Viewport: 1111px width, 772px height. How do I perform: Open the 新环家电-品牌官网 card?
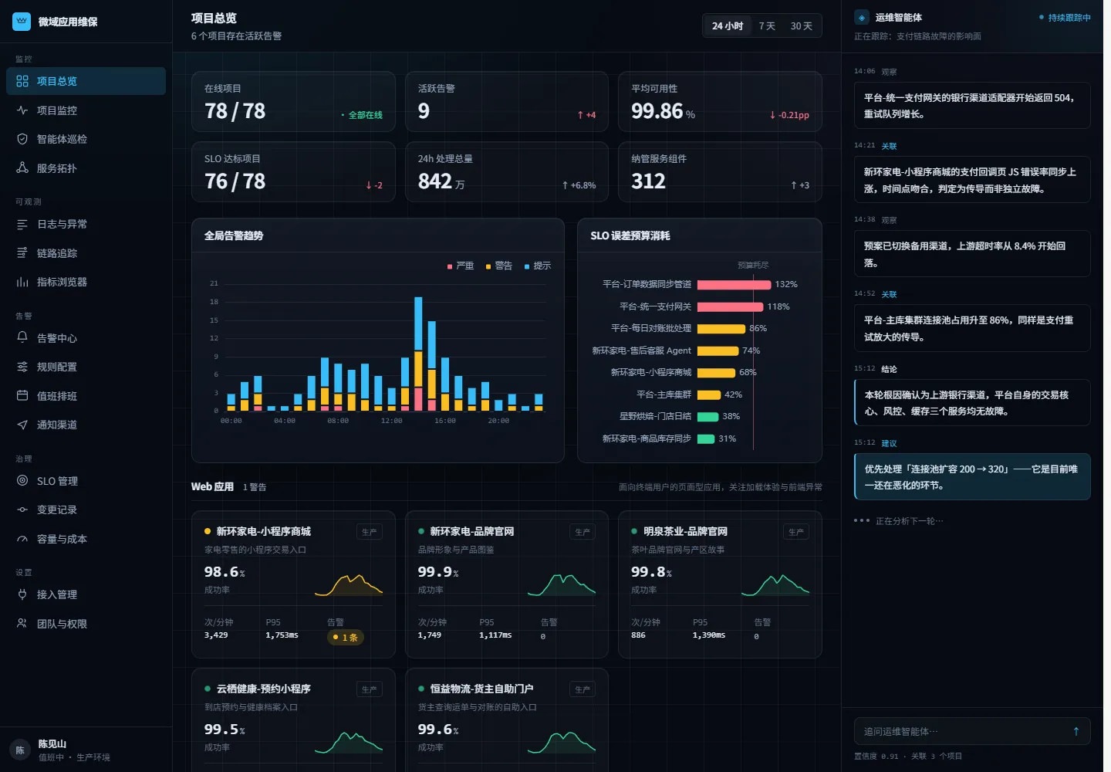(x=507, y=584)
